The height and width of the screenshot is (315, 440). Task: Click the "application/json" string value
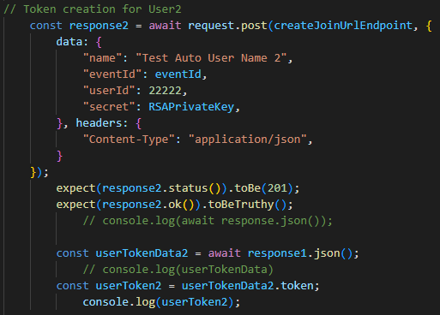(x=248, y=140)
